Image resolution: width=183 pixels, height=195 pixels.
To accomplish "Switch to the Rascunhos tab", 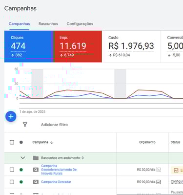I will coord(48,24).
